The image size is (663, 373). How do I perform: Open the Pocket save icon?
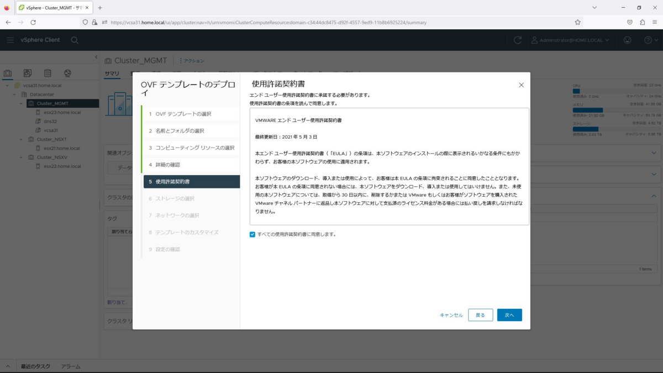point(629,22)
